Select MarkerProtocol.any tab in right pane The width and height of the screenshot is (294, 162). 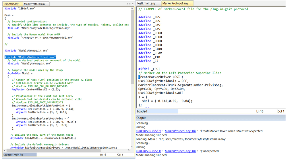[175, 3]
